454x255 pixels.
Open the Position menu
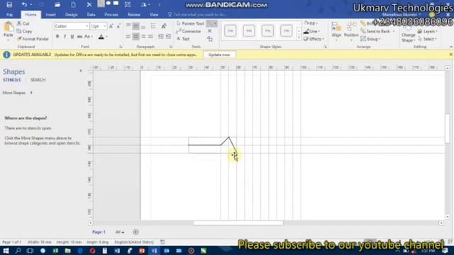coord(351,31)
